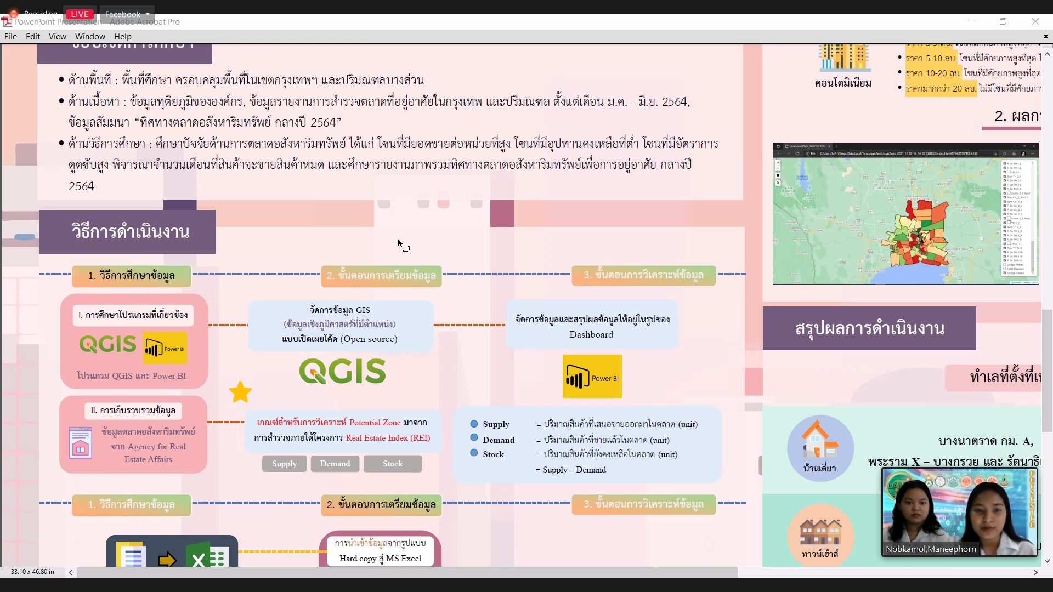
Task: Click the Bangkok zone map screenshot
Action: [x=905, y=214]
